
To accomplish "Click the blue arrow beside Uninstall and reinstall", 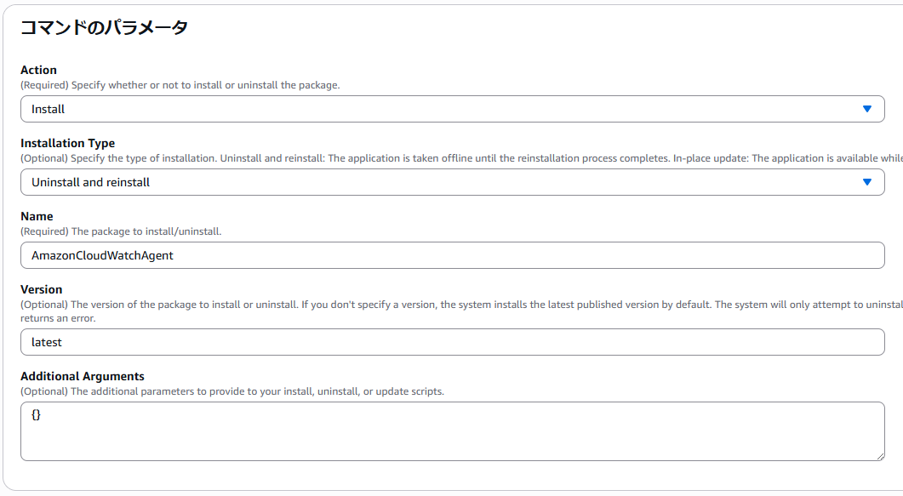I will click(x=866, y=182).
